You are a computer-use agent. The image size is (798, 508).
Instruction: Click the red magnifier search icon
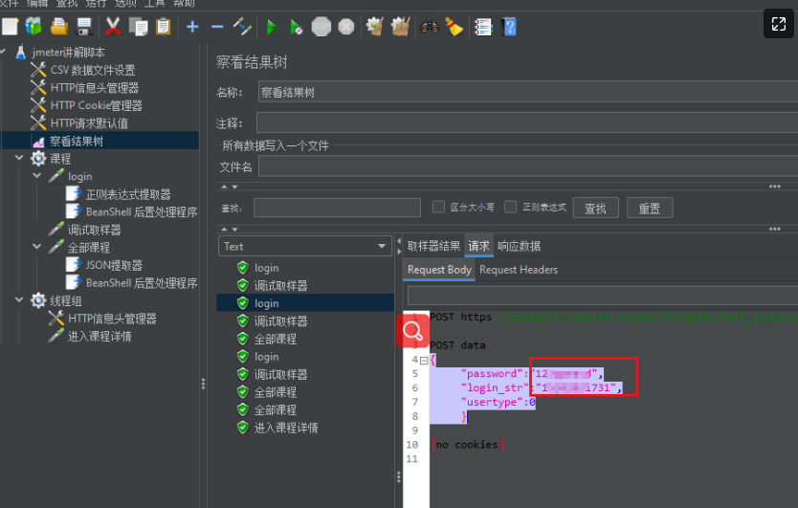[412, 331]
